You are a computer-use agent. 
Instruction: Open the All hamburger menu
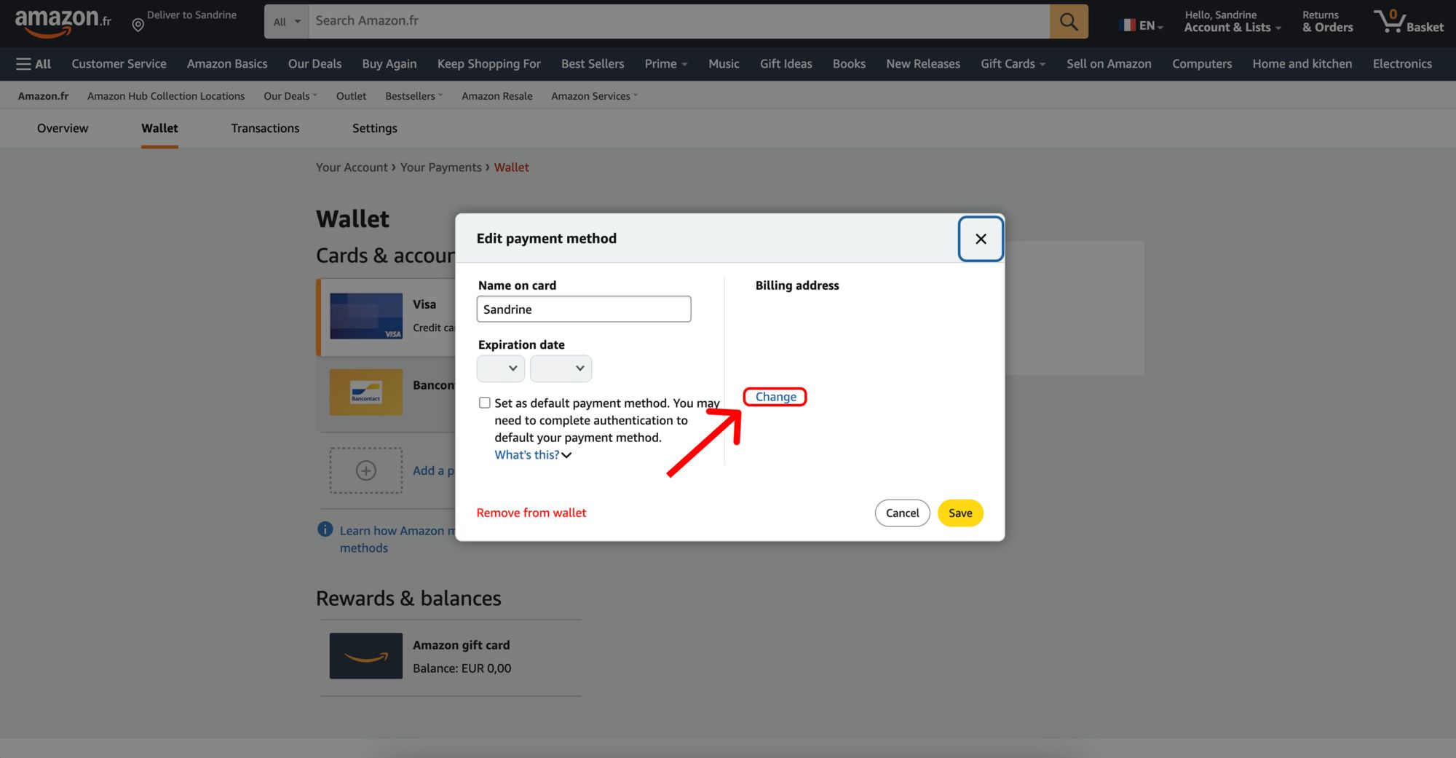tap(33, 64)
